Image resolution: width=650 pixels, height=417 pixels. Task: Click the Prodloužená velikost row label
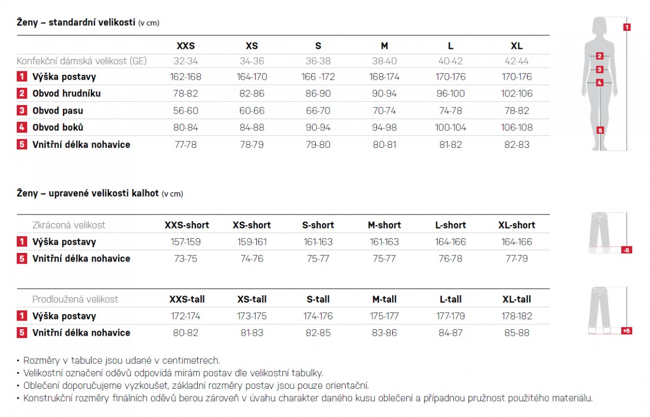coord(75,299)
